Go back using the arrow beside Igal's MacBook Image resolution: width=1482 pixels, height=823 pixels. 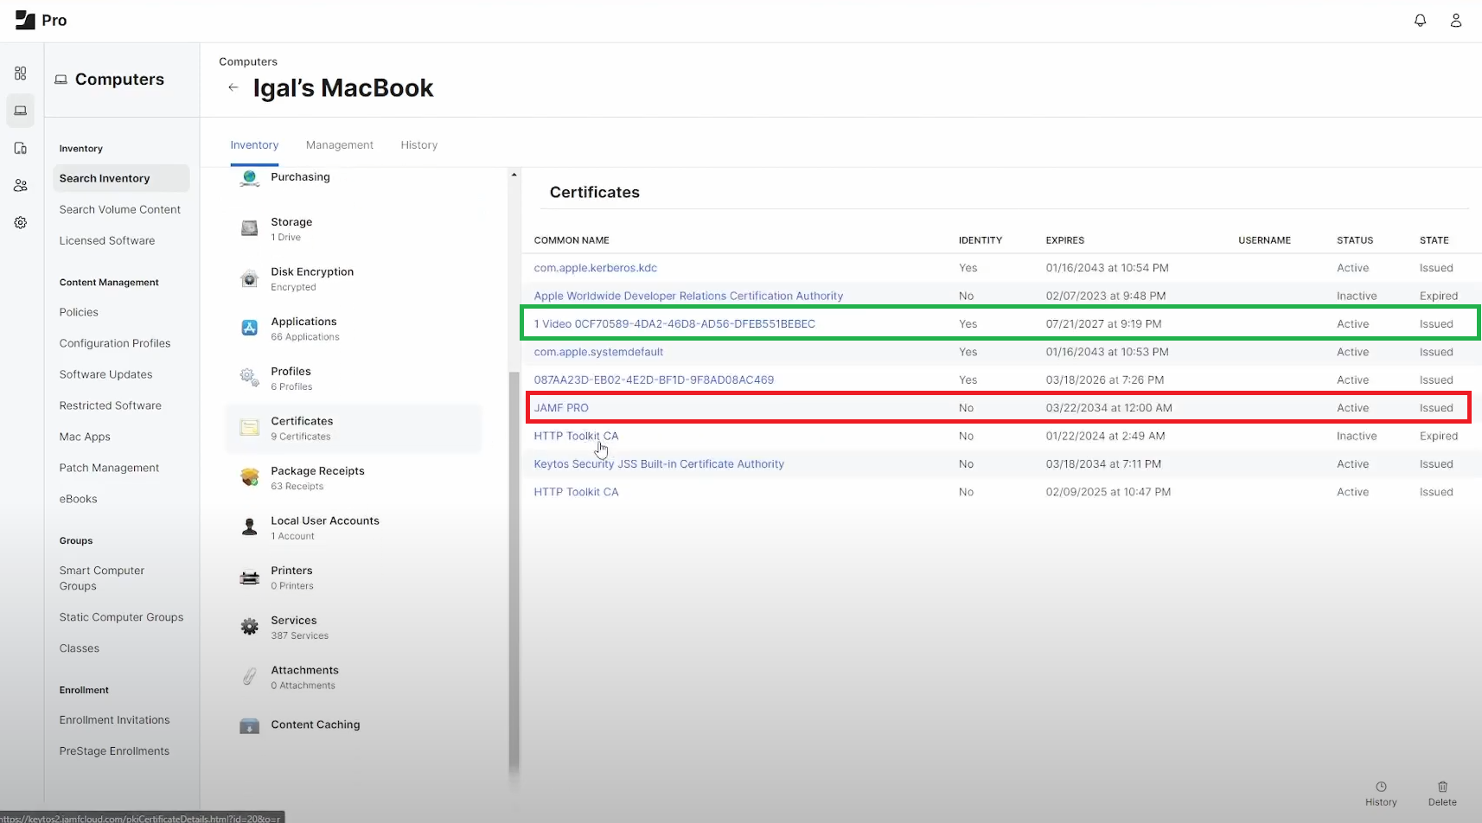tap(233, 87)
